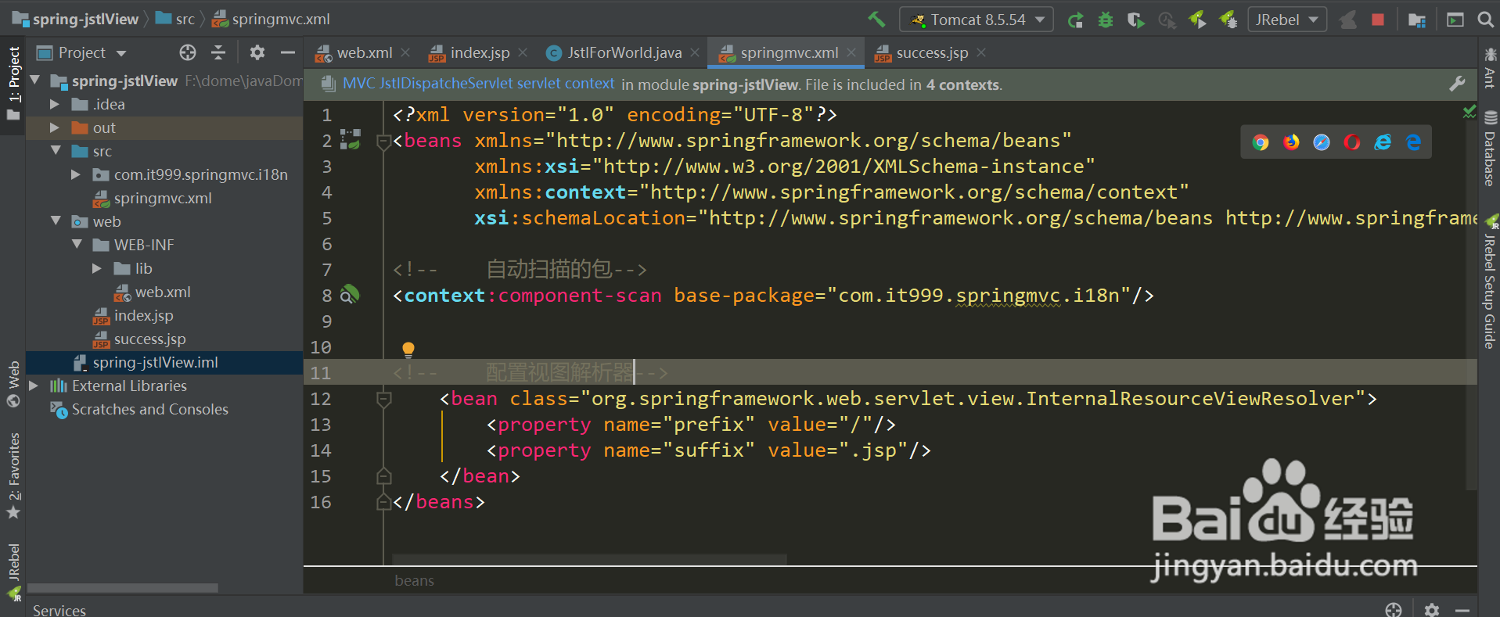1500x617 pixels.
Task: Click the Rerun Tomcat icon
Action: [x=1076, y=20]
